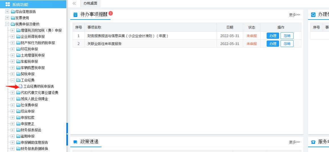Collapse the 工会经费 tree node
Screen dimensions: 329x152
(12, 80)
